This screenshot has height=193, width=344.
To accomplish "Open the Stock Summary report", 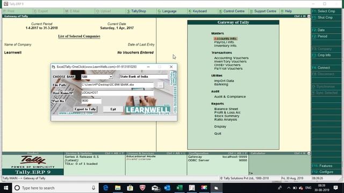I will click(227, 116).
